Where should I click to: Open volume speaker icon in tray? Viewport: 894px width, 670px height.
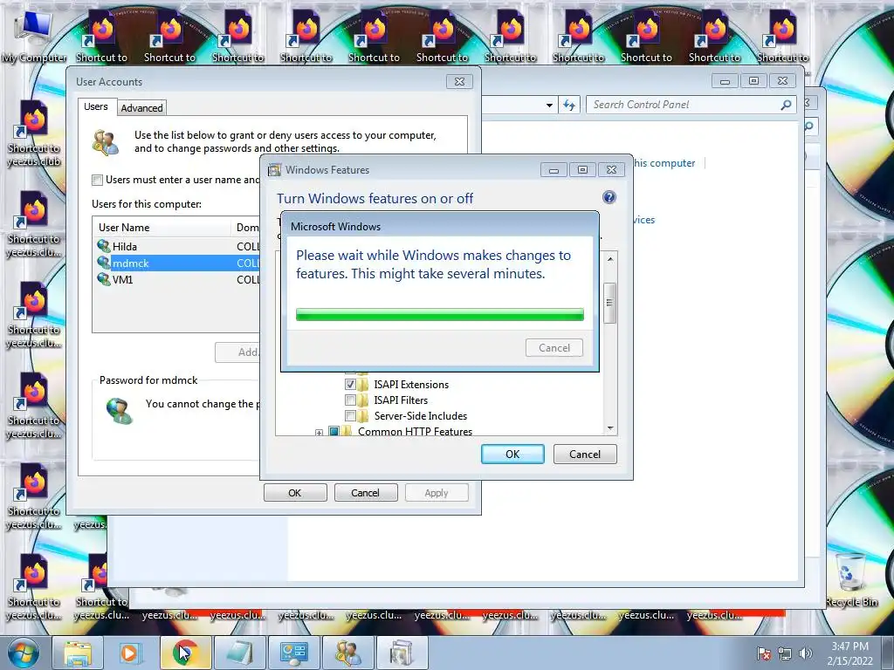[805, 653]
